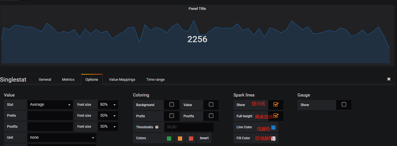Click the Thresholds input field showing 50,80
397x146 pixels.
coord(189,127)
